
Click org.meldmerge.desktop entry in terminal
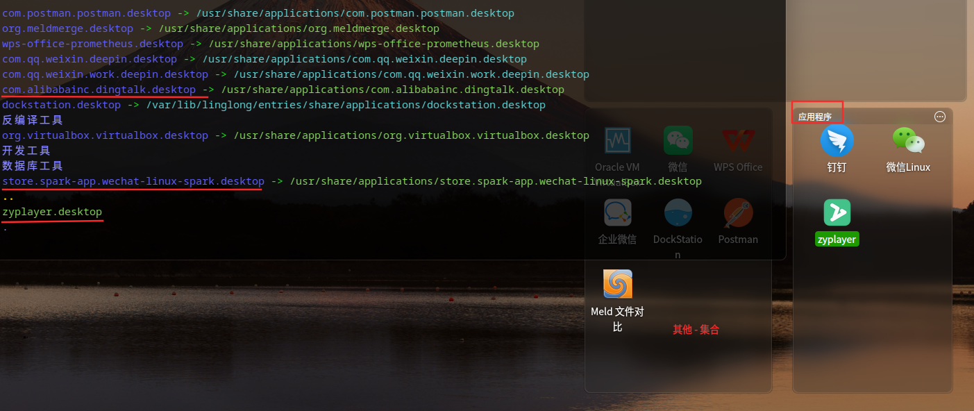pos(67,28)
